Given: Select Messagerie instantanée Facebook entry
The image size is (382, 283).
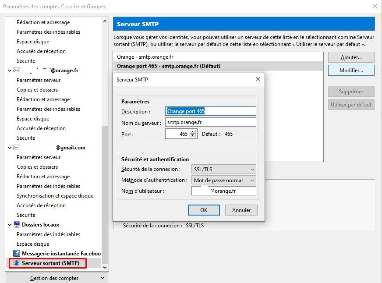Looking at the screenshot, I should [61, 253].
